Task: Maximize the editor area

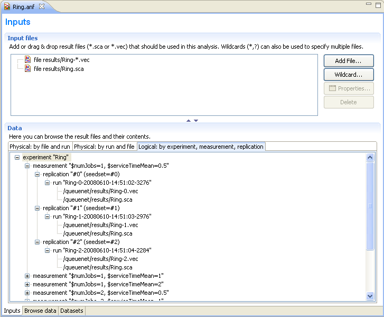Action: [x=378, y=5]
